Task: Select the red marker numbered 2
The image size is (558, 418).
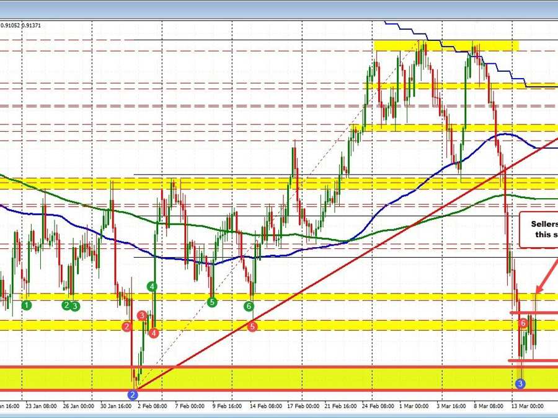Action: coord(126,326)
